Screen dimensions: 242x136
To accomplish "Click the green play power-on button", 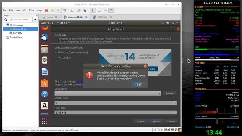I will [59, 10].
